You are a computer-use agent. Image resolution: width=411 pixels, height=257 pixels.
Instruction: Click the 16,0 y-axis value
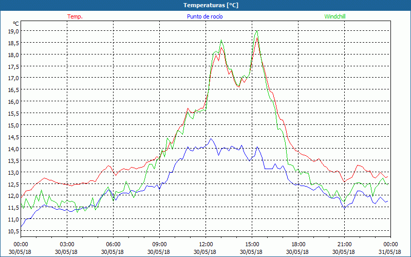point(14,101)
